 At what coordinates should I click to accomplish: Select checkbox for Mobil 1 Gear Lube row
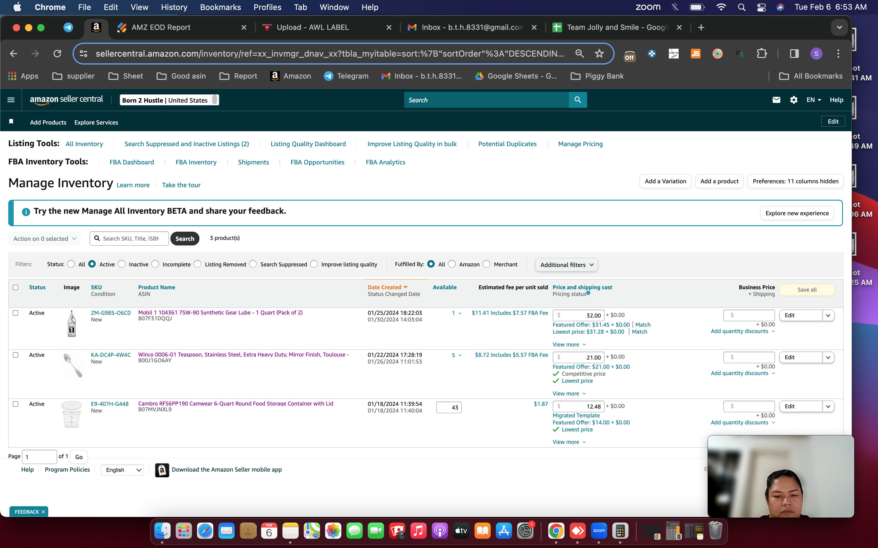15,313
